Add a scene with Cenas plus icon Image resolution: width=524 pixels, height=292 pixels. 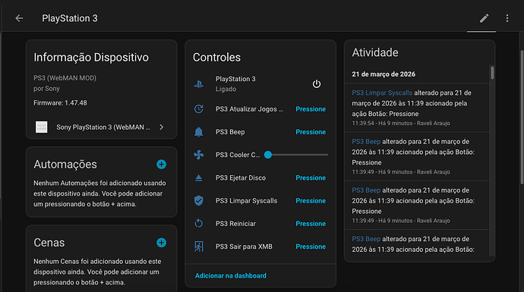tap(162, 243)
